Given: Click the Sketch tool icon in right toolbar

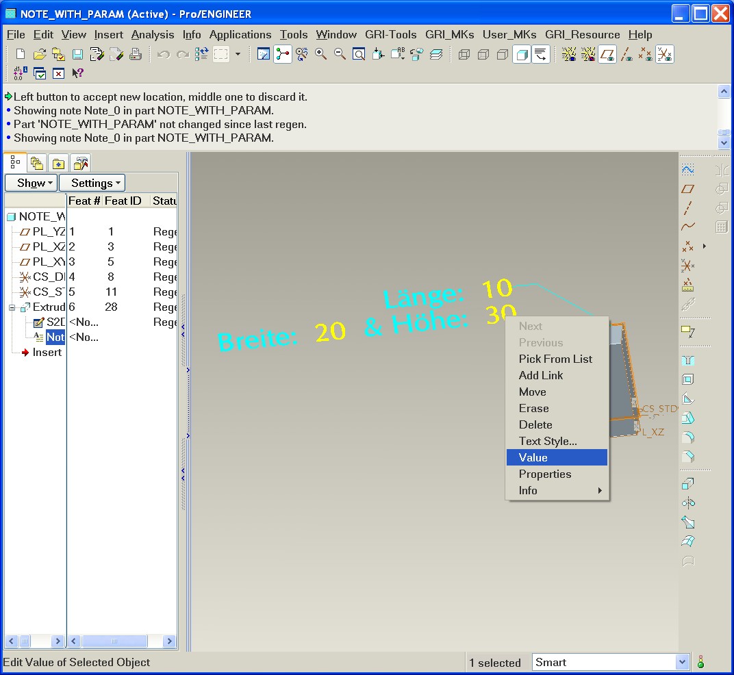Looking at the screenshot, I should click(x=687, y=169).
